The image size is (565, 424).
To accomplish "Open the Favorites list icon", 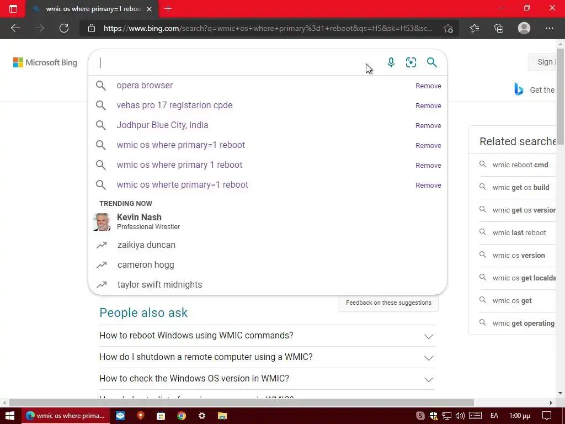I will (475, 28).
